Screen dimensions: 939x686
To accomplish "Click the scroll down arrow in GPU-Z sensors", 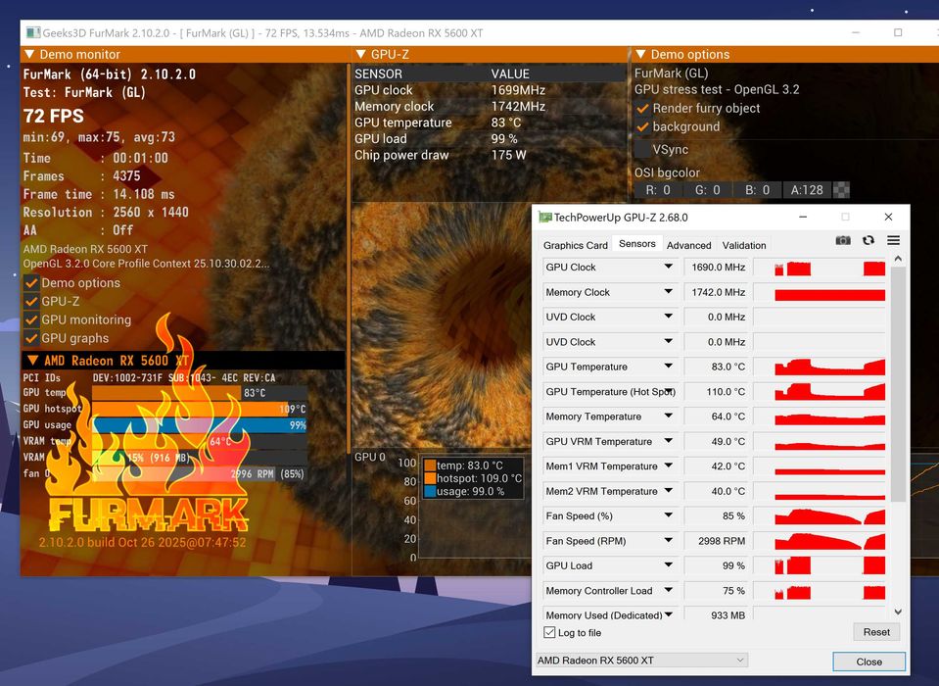I will (x=898, y=612).
